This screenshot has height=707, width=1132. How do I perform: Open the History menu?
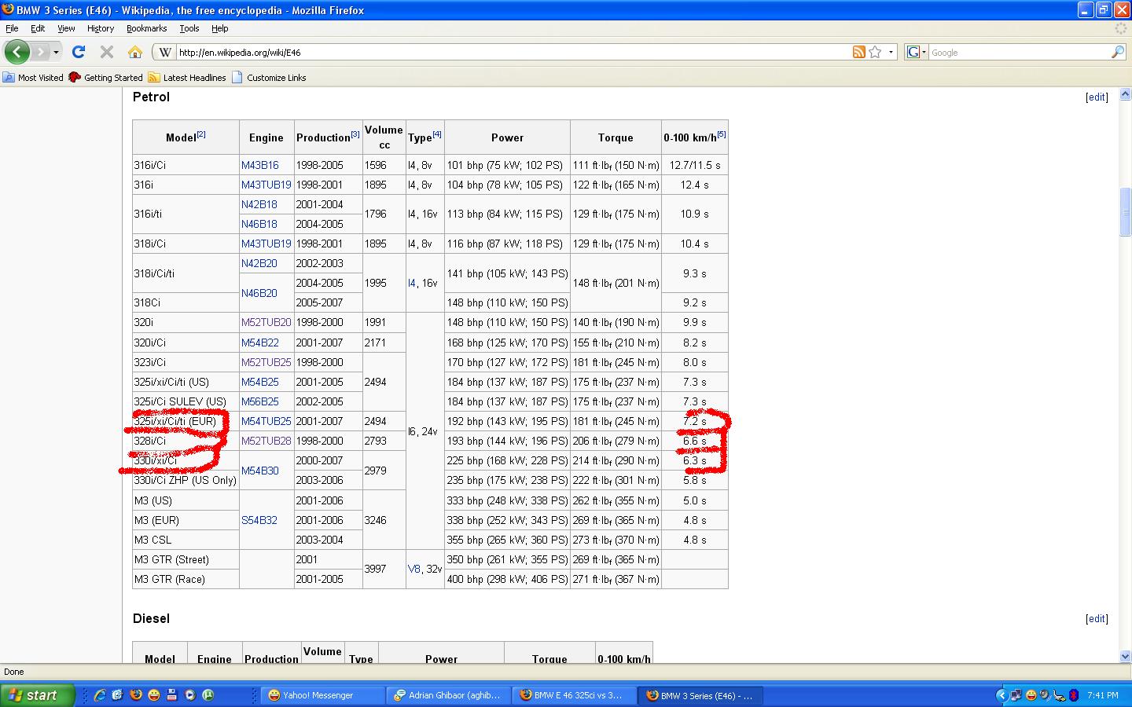pyautogui.click(x=101, y=28)
